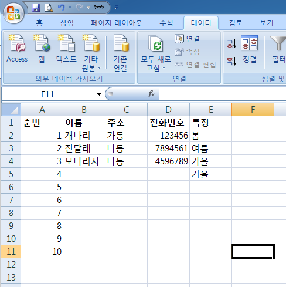Select row 1 header
The width and height of the screenshot is (286, 287).
point(11,123)
